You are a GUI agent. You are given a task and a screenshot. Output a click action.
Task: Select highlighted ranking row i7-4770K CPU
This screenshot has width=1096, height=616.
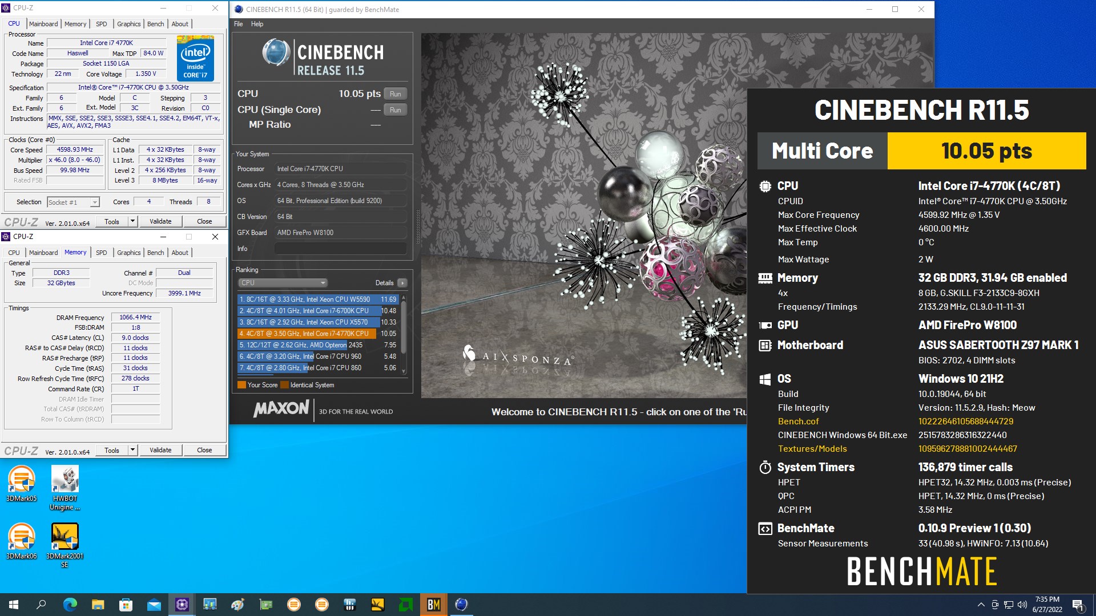tap(317, 334)
